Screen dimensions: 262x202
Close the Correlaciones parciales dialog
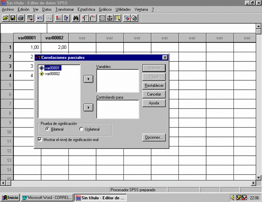point(165,58)
